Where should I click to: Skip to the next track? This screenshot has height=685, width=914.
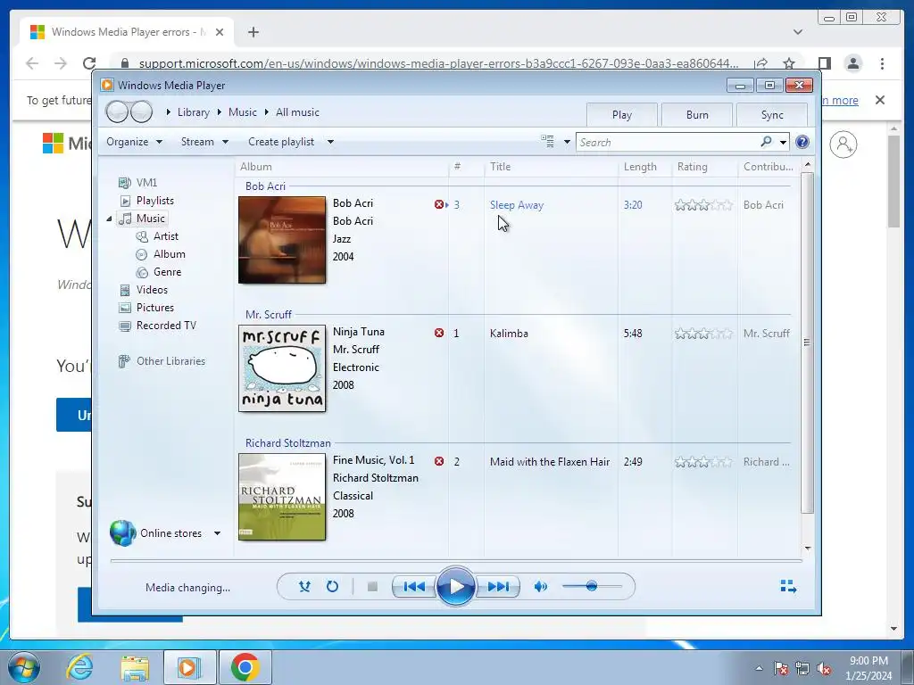pos(497,587)
